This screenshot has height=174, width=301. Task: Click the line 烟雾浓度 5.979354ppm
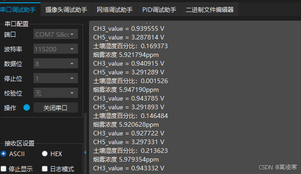tap(126, 159)
